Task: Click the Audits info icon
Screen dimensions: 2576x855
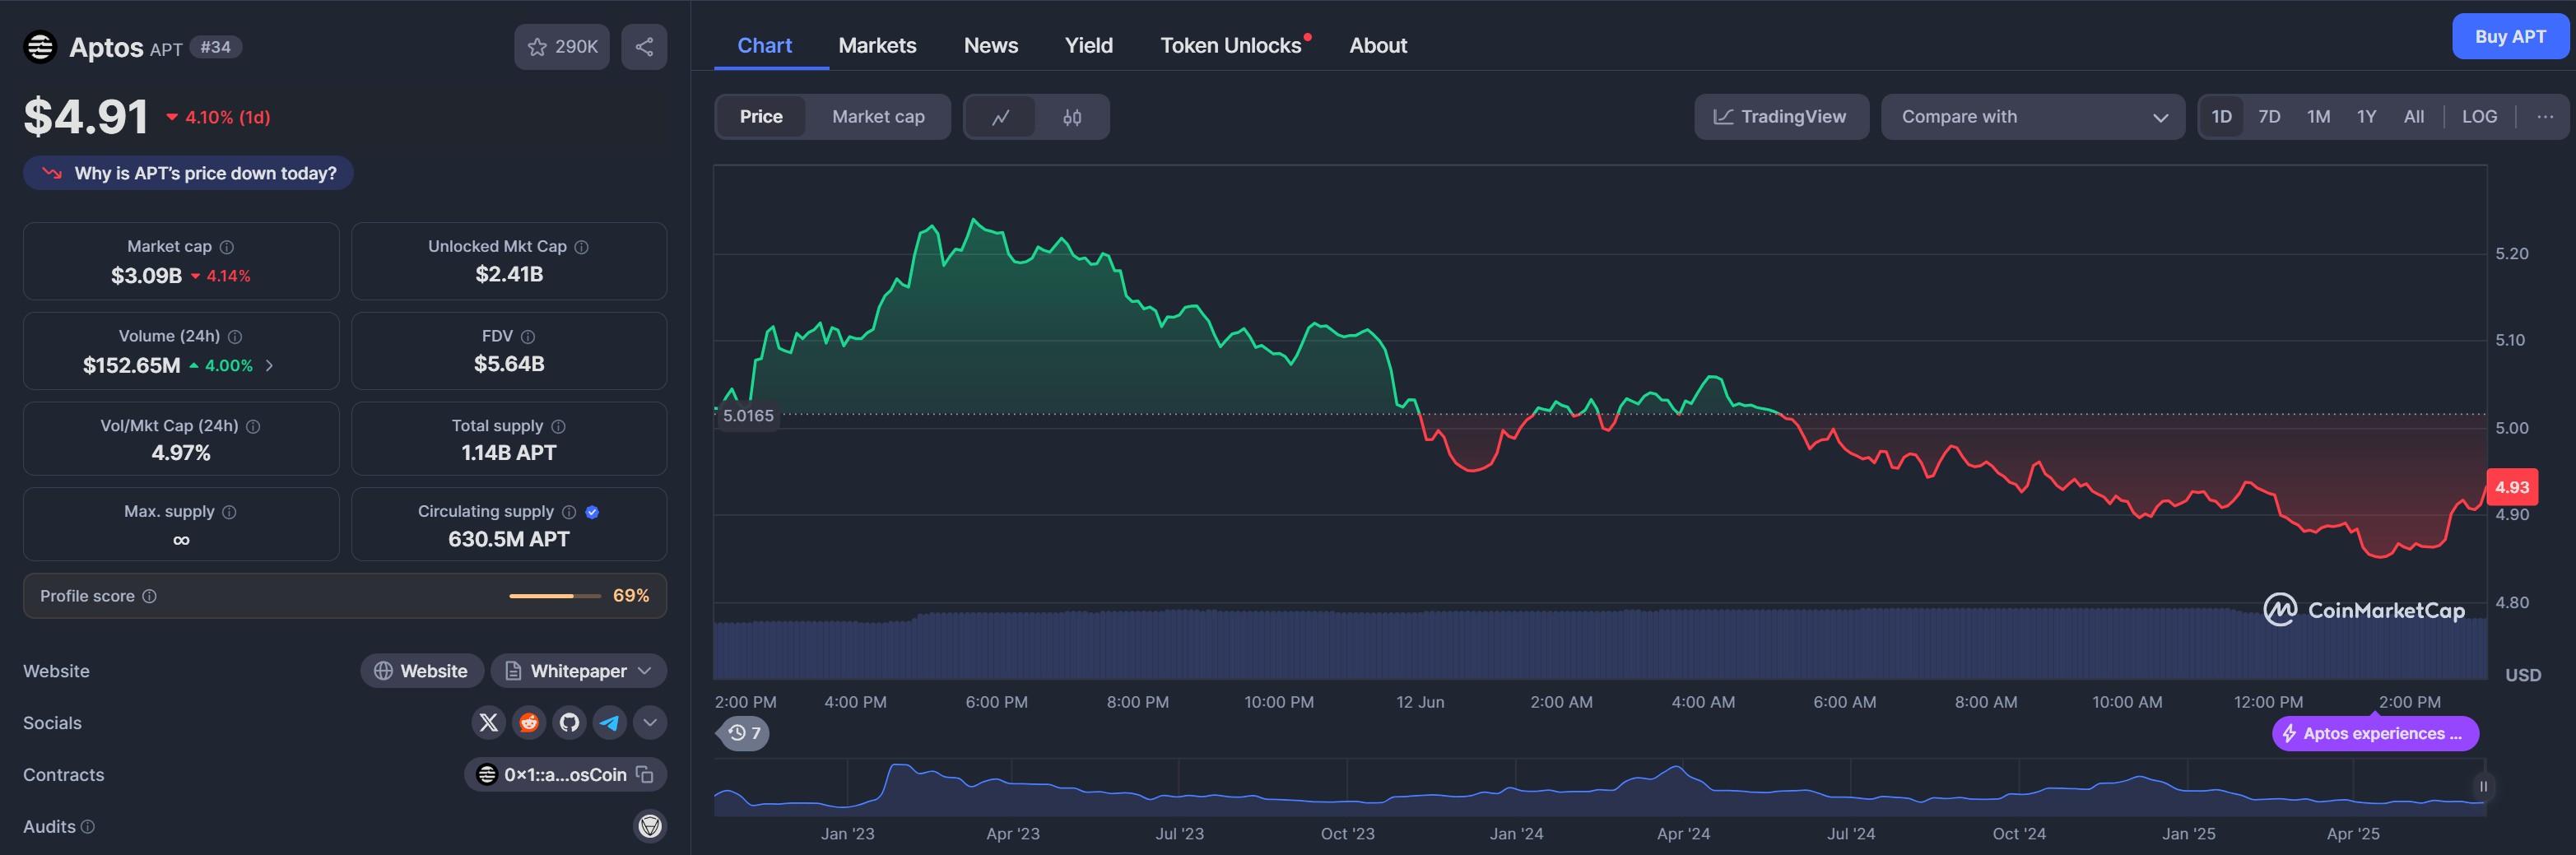Action: click(x=87, y=827)
